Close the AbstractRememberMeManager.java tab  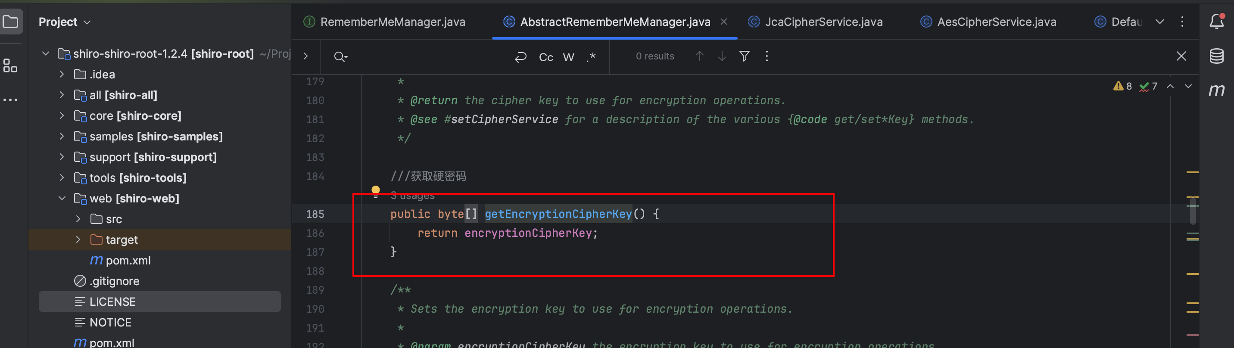pyautogui.click(x=724, y=22)
